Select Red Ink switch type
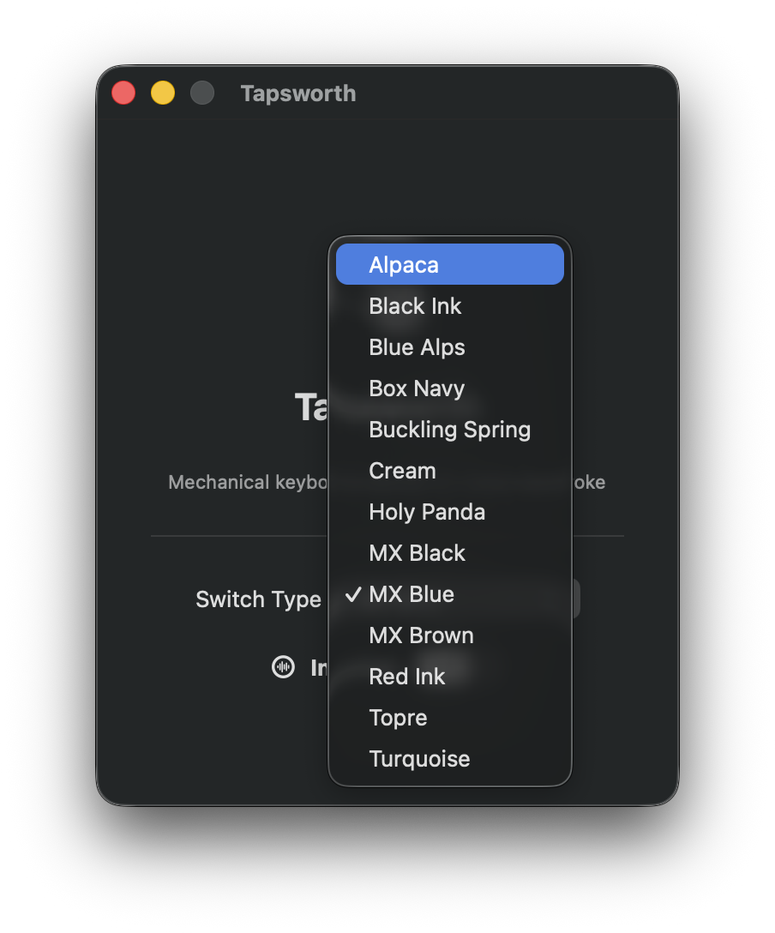Image resolution: width=775 pixels, height=933 pixels. click(x=450, y=677)
